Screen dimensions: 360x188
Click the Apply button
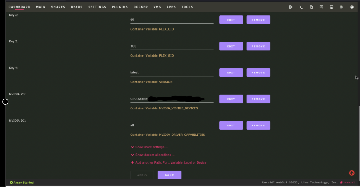[142, 175]
